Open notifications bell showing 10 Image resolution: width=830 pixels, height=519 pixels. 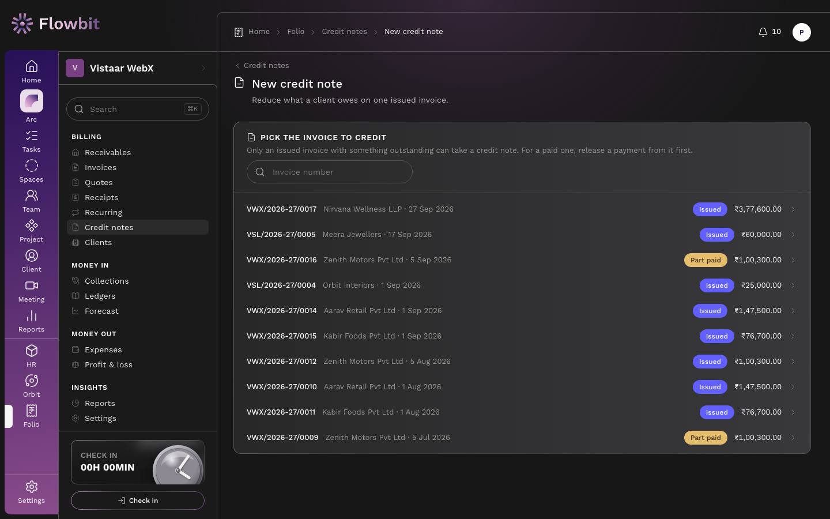tap(769, 32)
